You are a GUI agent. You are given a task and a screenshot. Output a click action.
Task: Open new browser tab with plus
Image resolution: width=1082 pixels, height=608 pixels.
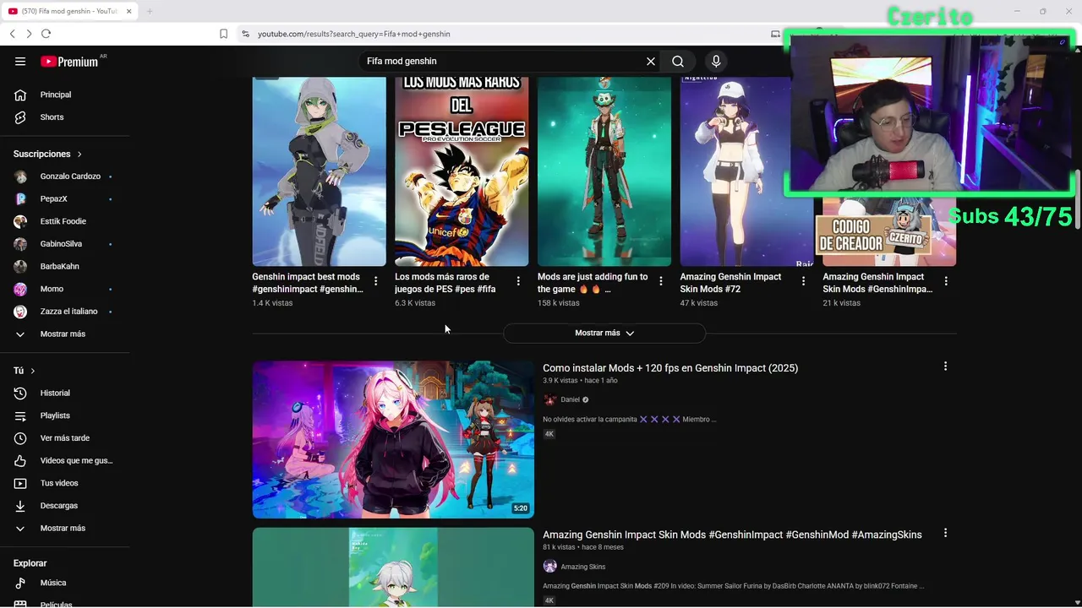click(150, 11)
